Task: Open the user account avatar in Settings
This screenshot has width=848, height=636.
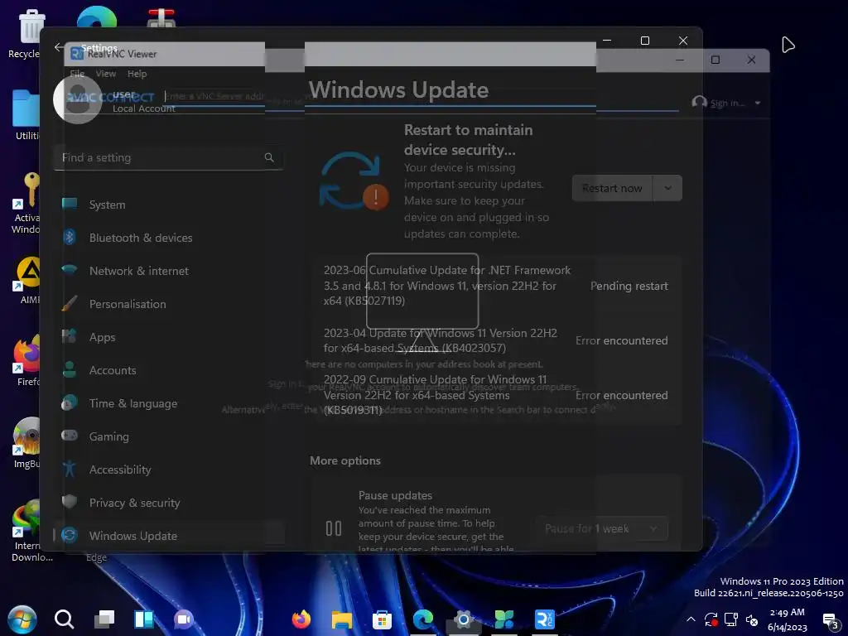Action: [x=78, y=99]
